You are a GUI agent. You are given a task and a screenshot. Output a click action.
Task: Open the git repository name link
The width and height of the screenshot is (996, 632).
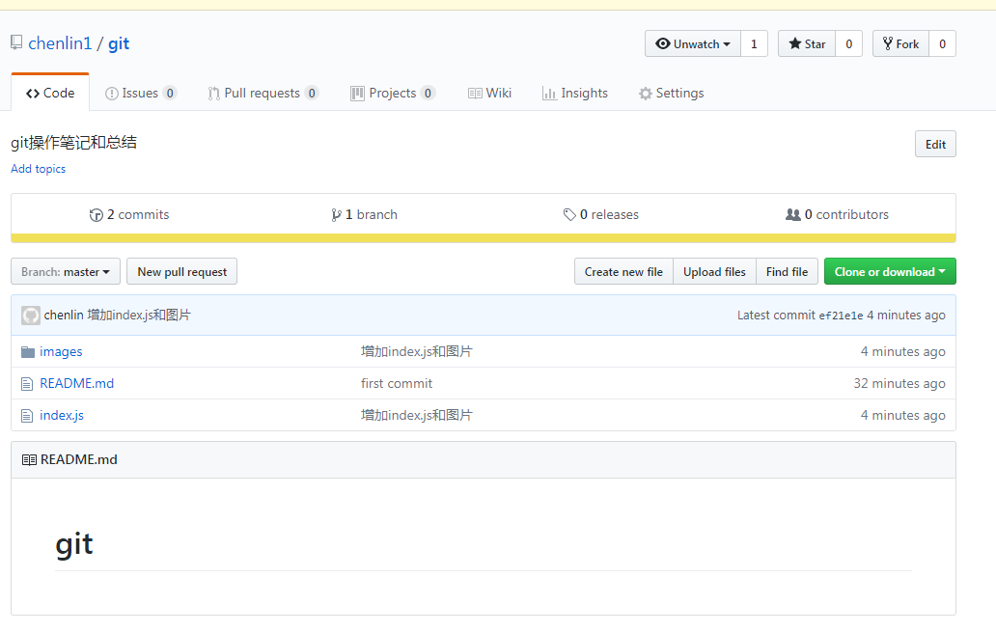119,43
